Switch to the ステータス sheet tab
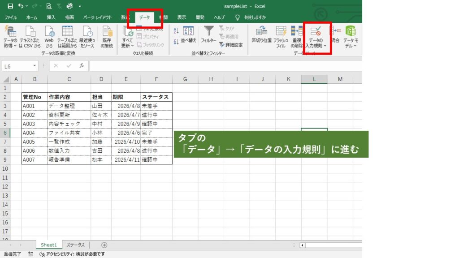The height and width of the screenshot is (258, 459). [x=75, y=245]
